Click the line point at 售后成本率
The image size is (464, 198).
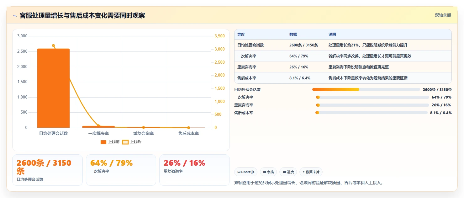[x=188, y=128]
